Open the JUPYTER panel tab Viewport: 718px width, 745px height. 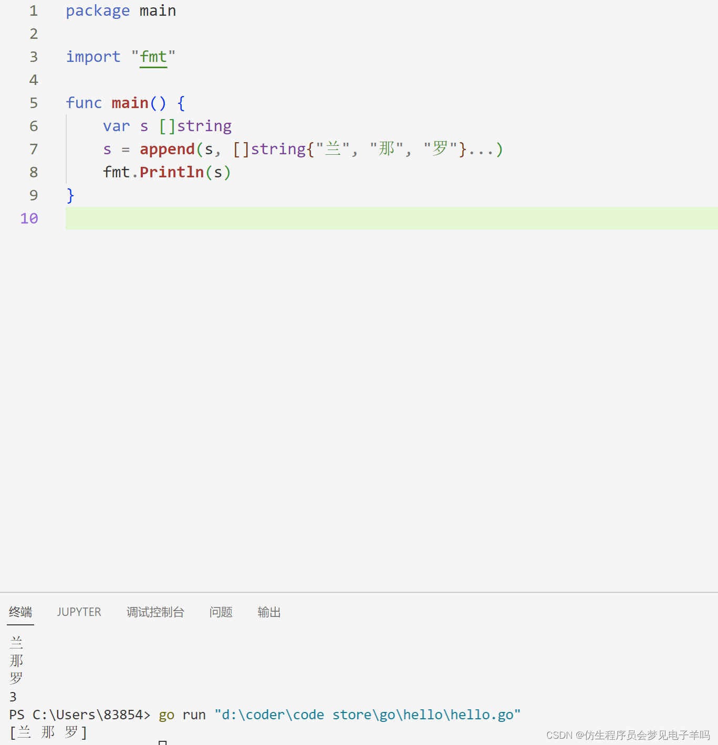click(79, 612)
